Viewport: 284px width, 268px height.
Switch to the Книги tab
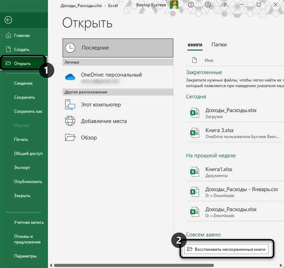click(x=195, y=45)
